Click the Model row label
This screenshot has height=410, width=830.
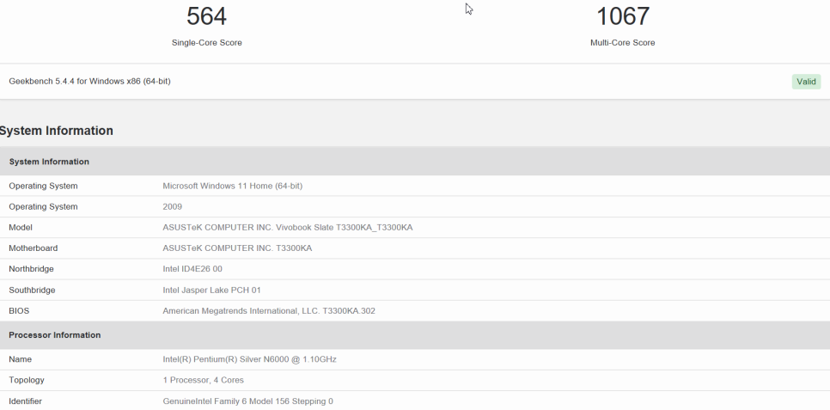coord(21,227)
